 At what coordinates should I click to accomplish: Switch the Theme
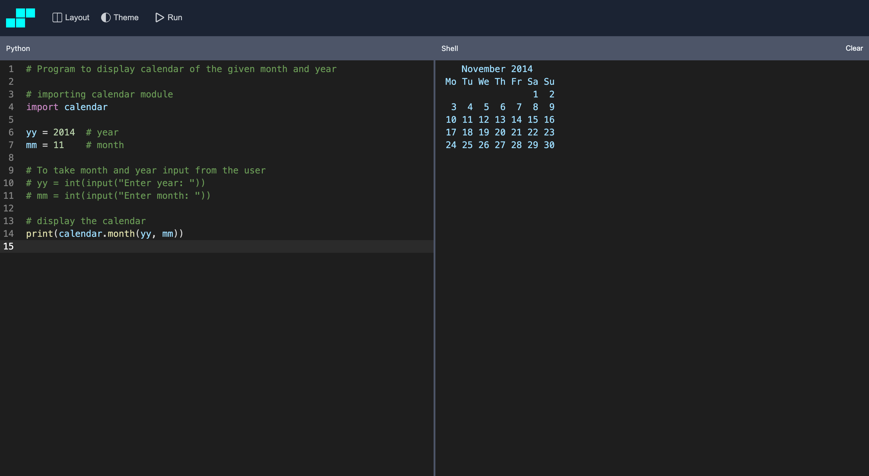120,17
